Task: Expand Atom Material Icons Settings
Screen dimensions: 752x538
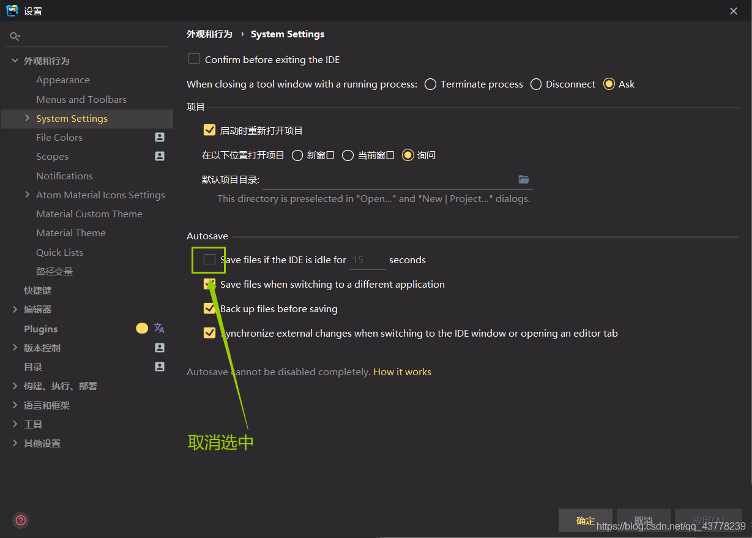Action: pyautogui.click(x=27, y=195)
